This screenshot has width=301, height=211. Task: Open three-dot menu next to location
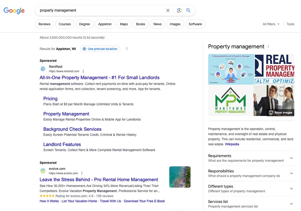(x=127, y=49)
